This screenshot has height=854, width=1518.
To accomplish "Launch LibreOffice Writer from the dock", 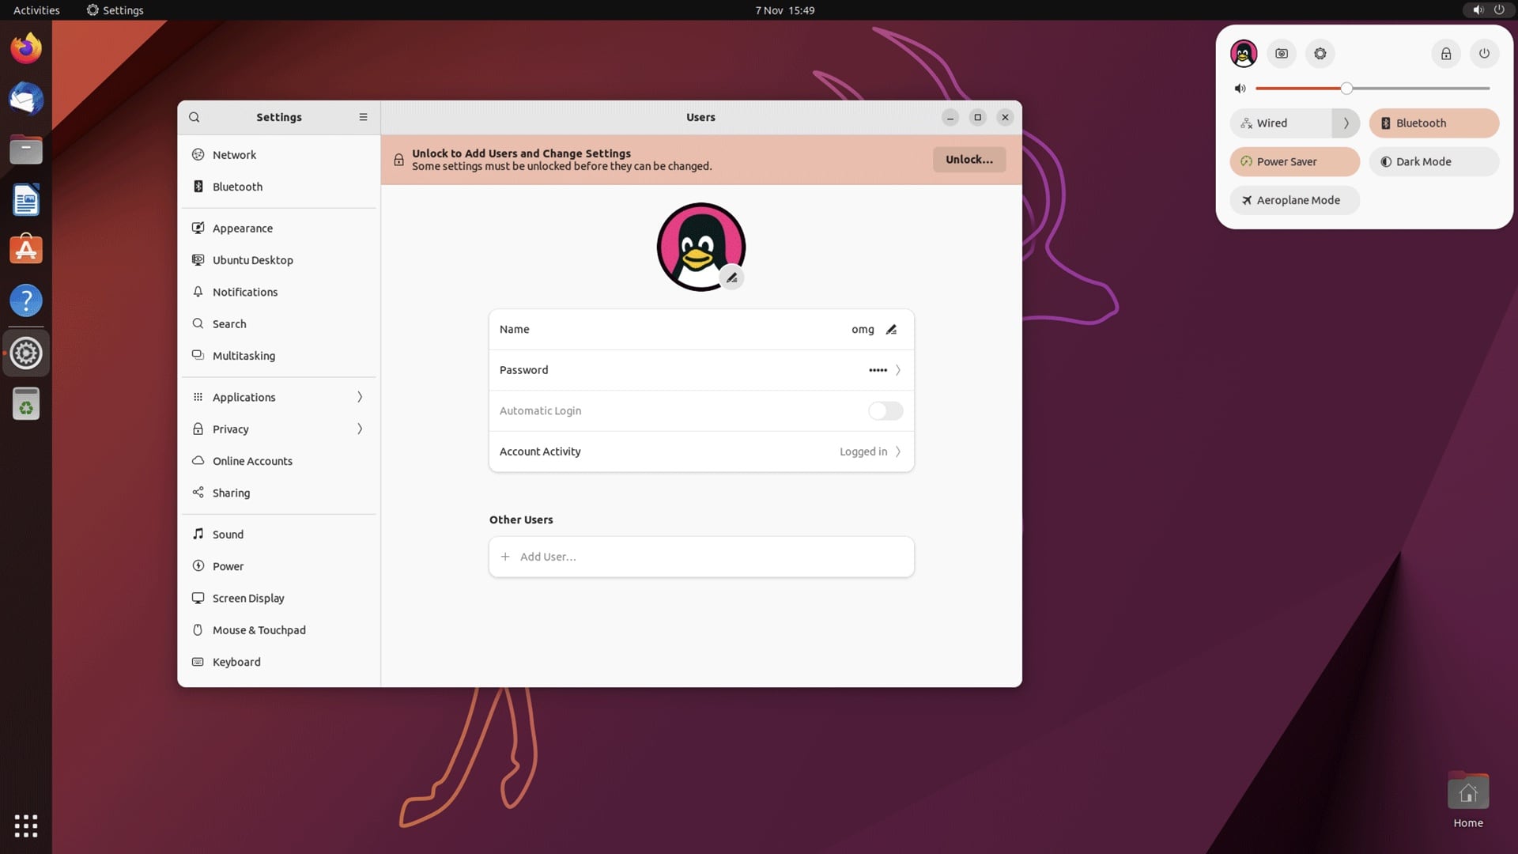I will 26,200.
